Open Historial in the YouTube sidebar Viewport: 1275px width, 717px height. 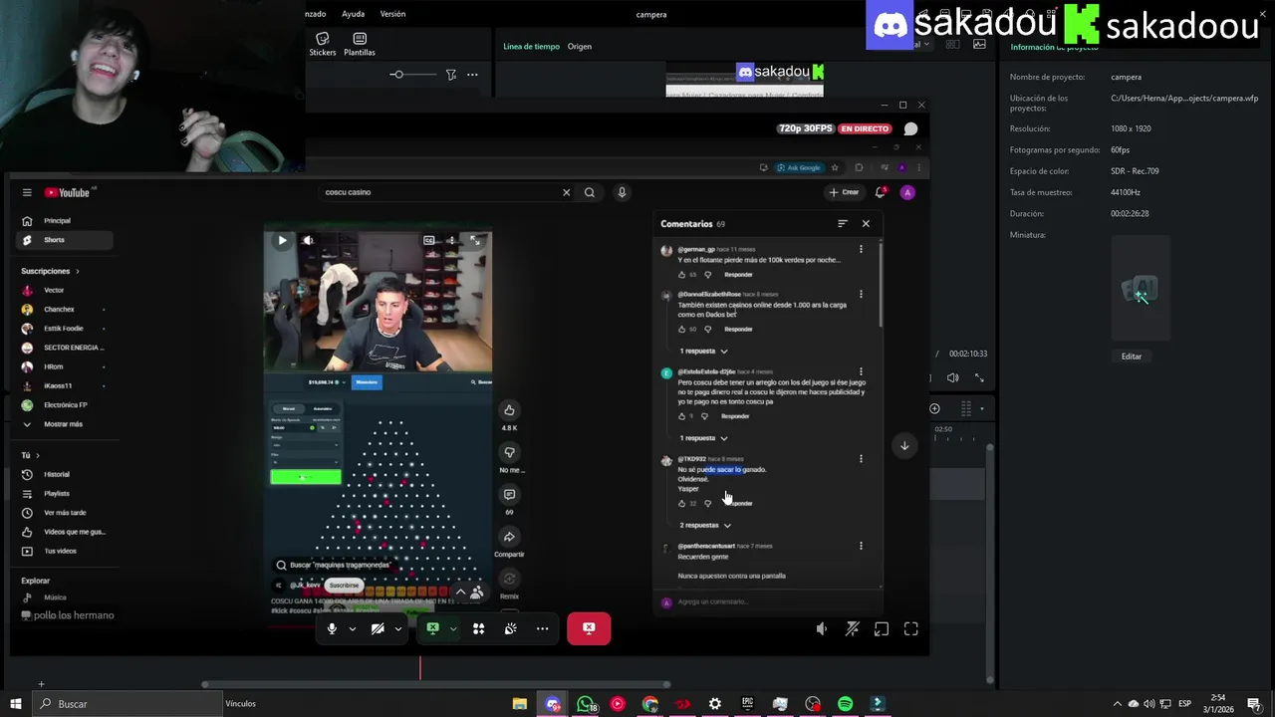(x=57, y=474)
